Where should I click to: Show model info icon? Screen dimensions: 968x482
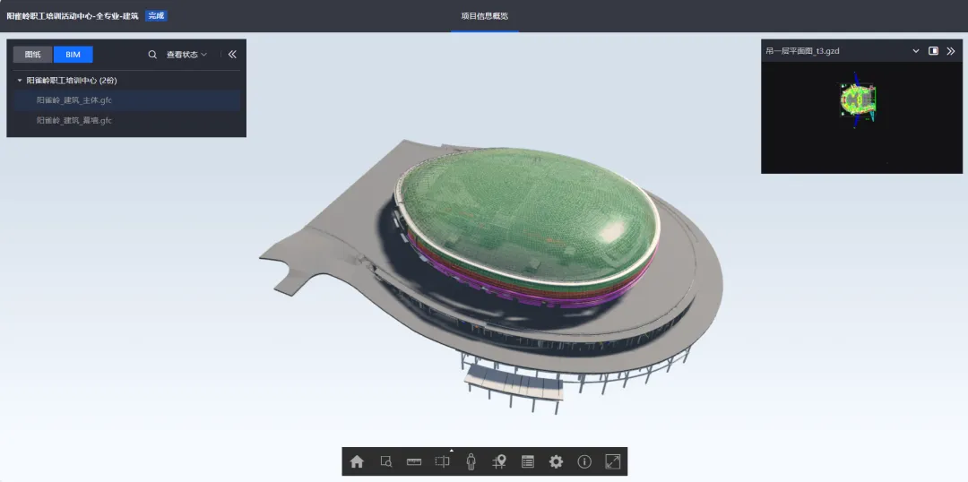pyautogui.click(x=584, y=461)
